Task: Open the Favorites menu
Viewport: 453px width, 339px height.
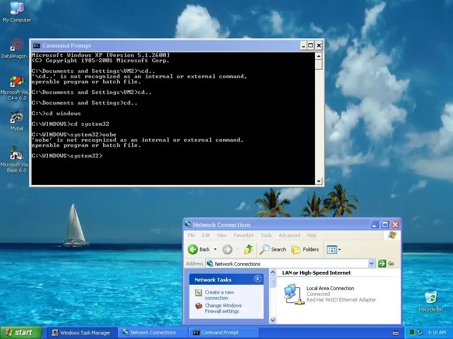Action: tap(244, 235)
